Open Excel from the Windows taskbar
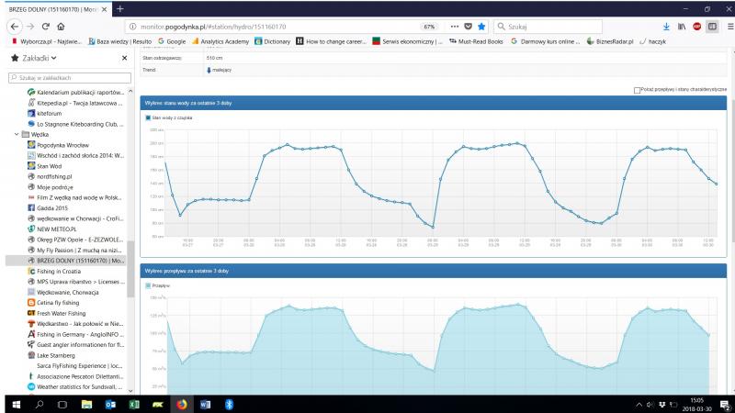This screenshot has height=413, width=735. (134, 404)
